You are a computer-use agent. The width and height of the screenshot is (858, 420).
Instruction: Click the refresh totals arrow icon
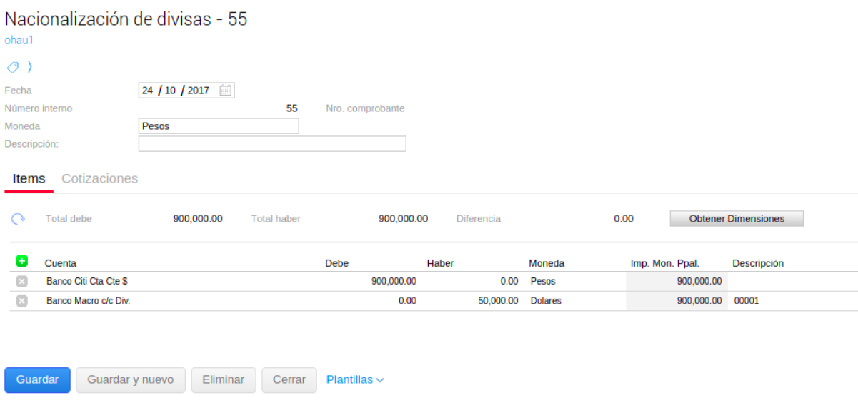(19, 219)
